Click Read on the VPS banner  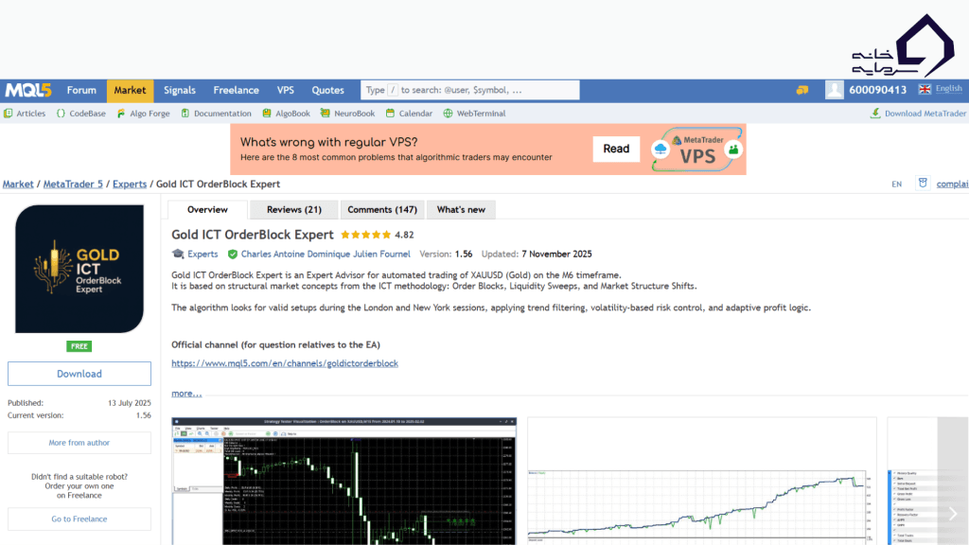tap(616, 149)
